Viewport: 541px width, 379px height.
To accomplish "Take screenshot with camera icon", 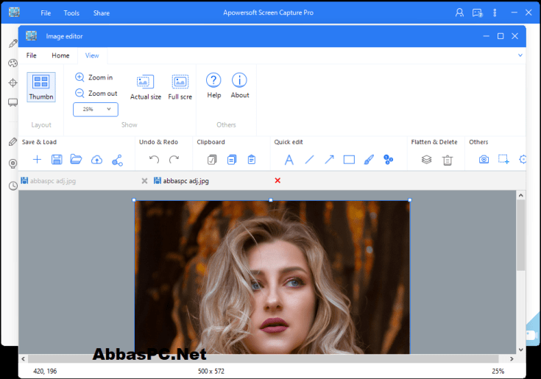I will tap(484, 159).
